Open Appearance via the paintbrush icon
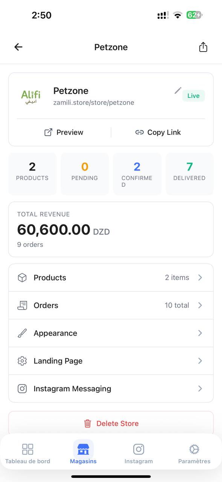 pos(22,333)
